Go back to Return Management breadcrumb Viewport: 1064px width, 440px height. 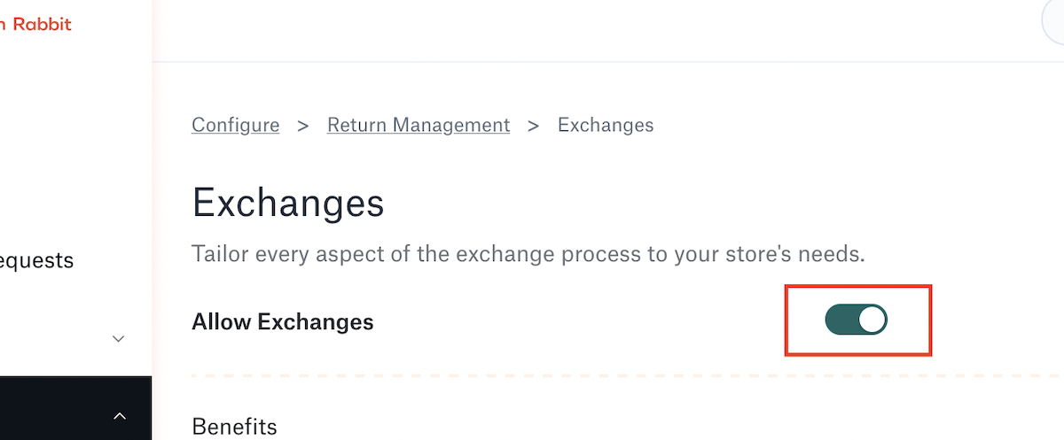point(419,125)
